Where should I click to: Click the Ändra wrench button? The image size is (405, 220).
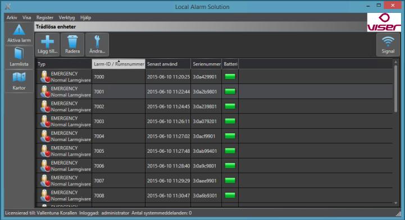97,45
